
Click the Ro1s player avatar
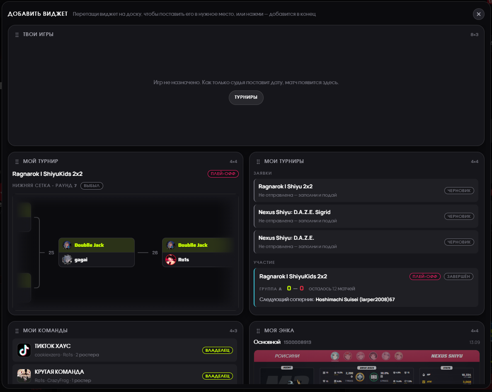pos(171,260)
